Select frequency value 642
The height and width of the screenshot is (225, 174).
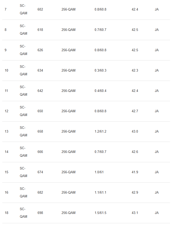[x=40, y=91]
